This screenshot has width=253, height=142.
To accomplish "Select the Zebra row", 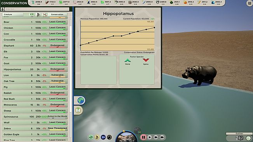I will 35,128.
